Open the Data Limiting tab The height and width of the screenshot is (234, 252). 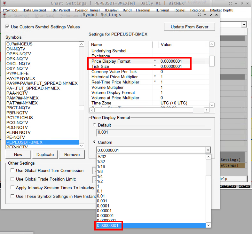[34, 10]
